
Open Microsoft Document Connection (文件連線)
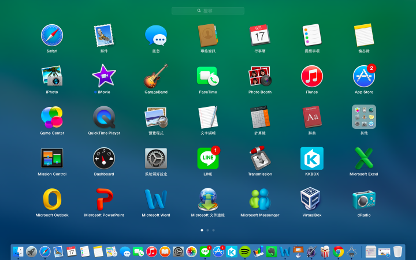click(208, 199)
